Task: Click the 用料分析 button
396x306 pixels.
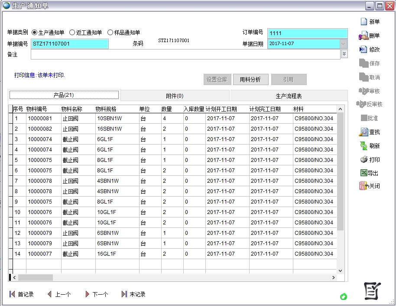Action: [x=250, y=79]
